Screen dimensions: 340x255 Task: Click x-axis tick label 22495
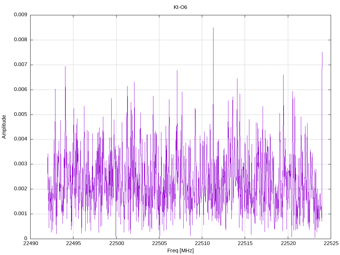[73, 243]
